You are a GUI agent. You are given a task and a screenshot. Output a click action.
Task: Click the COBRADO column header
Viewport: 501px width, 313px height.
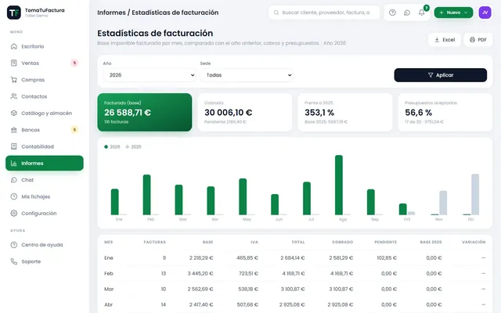click(x=343, y=242)
